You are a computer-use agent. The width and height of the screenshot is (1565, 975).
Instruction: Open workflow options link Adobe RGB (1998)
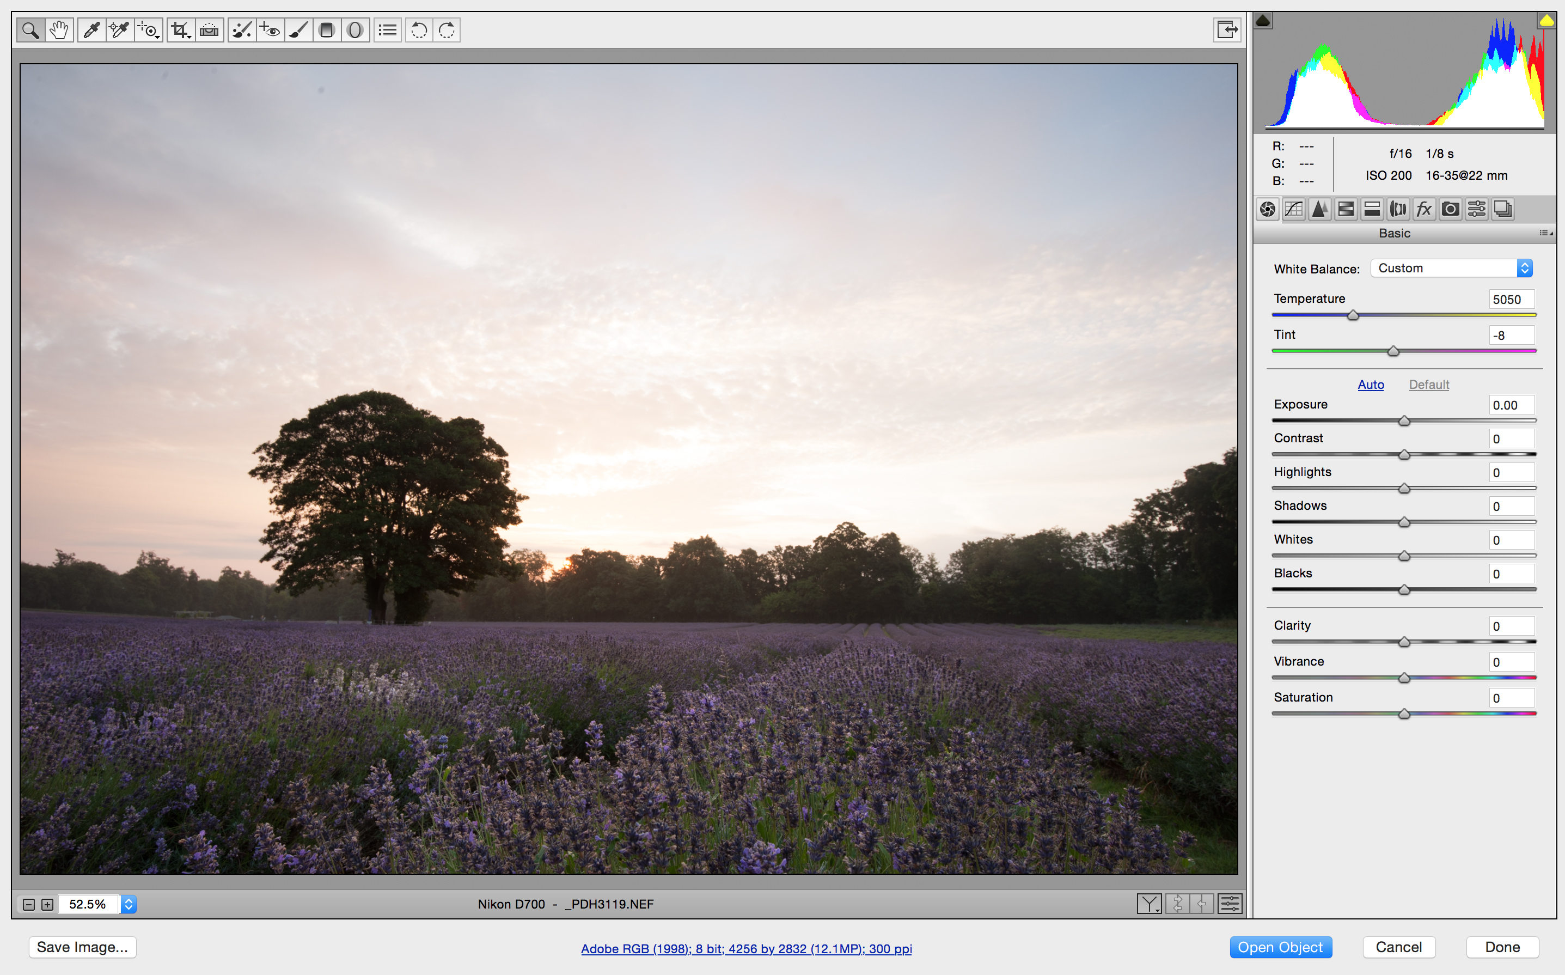(747, 948)
